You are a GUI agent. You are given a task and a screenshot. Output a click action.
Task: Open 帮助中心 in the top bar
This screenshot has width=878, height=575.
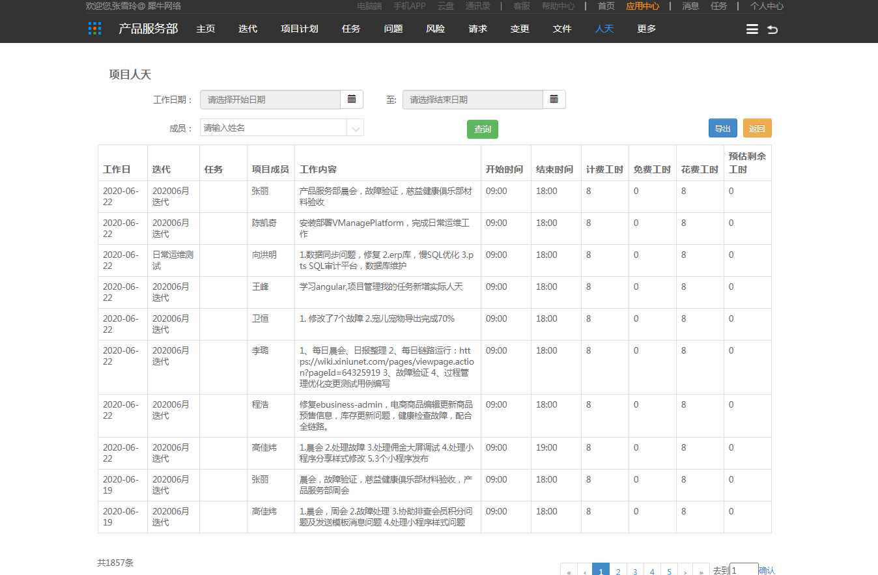(x=558, y=6)
